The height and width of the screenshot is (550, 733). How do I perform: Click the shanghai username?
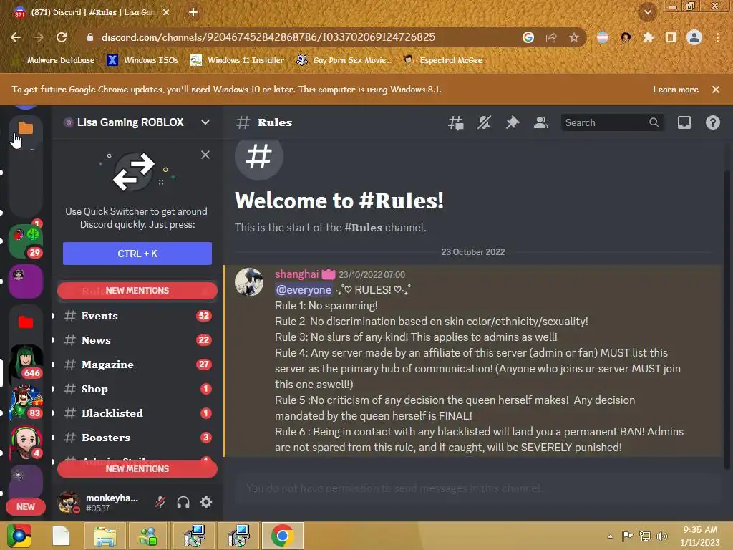[x=297, y=274]
